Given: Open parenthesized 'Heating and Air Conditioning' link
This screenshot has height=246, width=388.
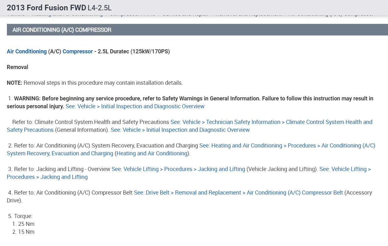Looking at the screenshot, I should point(152,153).
